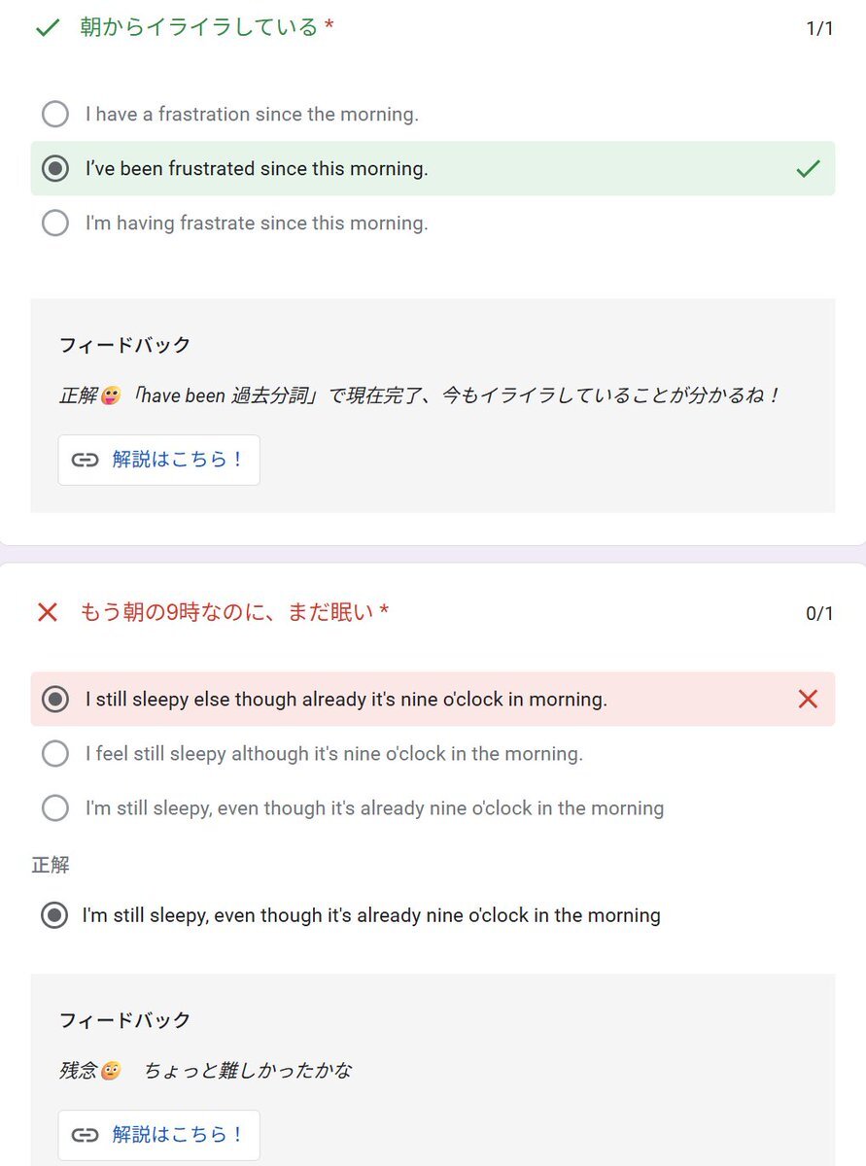Choose "I'm having frastrate since this morning"
866x1166 pixels.
click(55, 223)
